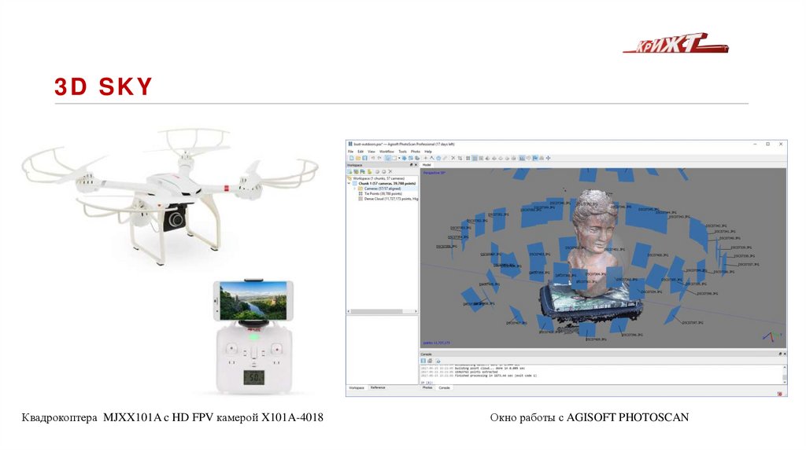Select the Draw Polyline tool
This screenshot has width=806, height=451.
(432, 158)
